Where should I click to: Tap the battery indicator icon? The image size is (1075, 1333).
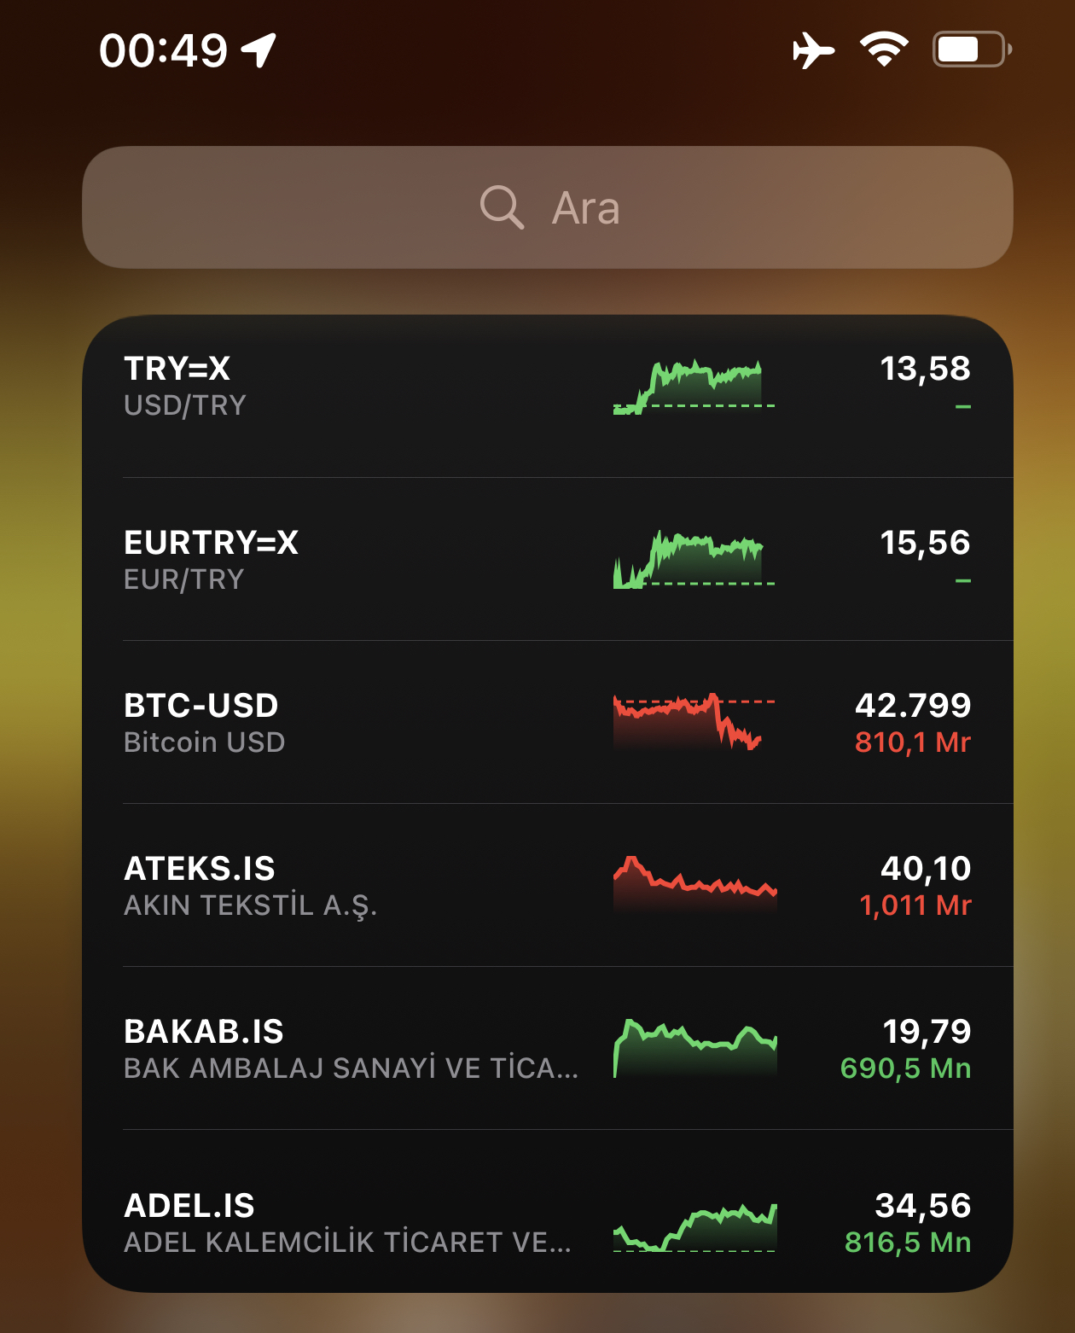tap(972, 49)
